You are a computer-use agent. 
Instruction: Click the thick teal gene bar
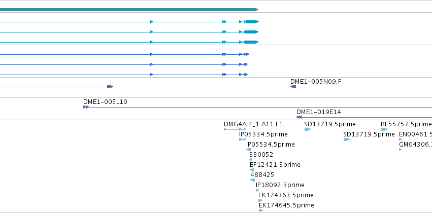pyautogui.click(x=129, y=10)
